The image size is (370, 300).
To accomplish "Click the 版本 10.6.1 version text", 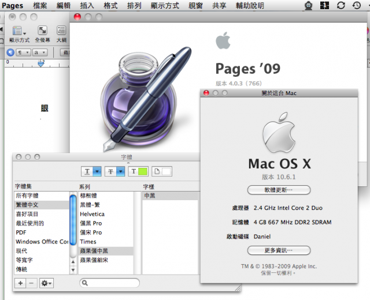I will click(x=279, y=177).
